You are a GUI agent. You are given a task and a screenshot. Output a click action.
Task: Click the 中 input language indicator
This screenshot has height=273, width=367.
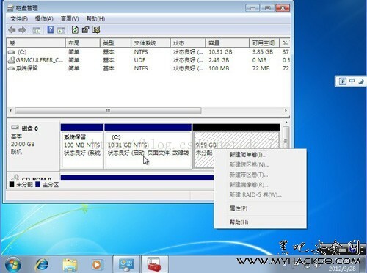coord(352,81)
